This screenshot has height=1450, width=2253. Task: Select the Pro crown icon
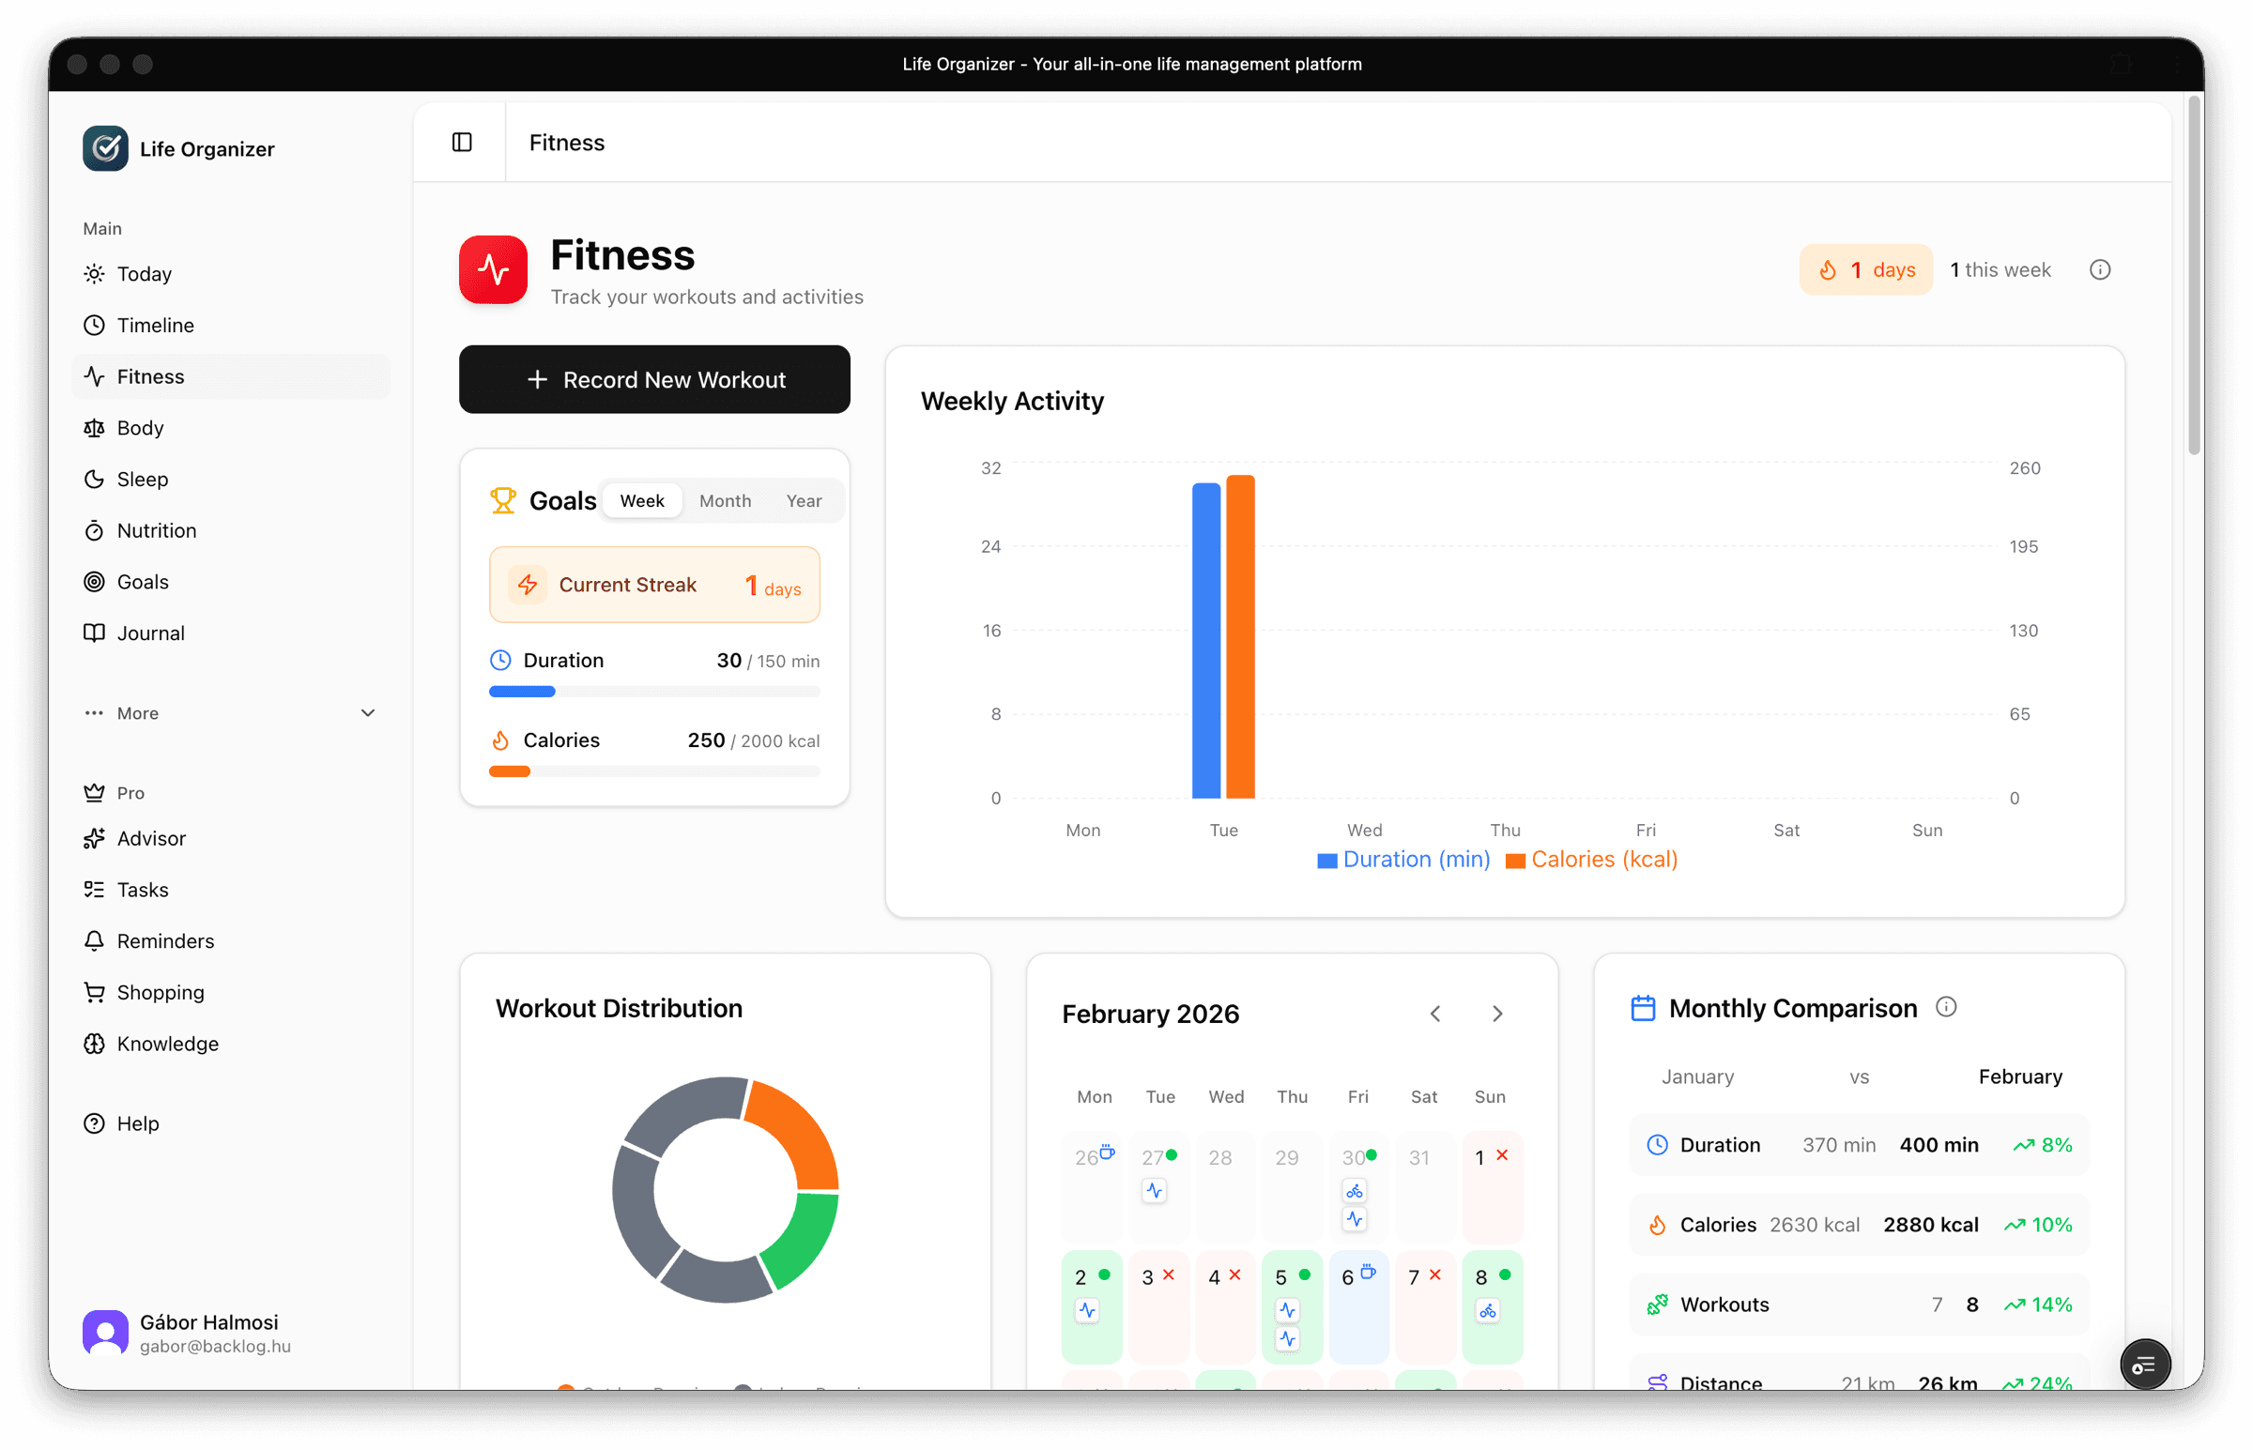(x=95, y=792)
